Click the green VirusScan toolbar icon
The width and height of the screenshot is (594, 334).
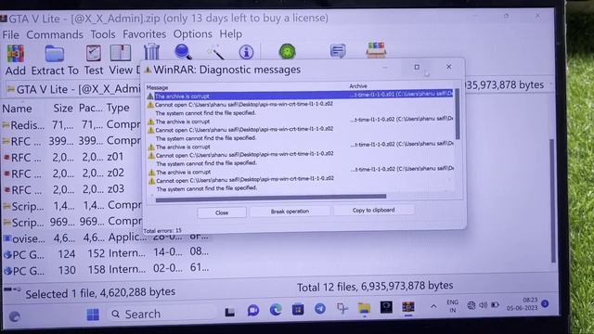pyautogui.click(x=287, y=51)
